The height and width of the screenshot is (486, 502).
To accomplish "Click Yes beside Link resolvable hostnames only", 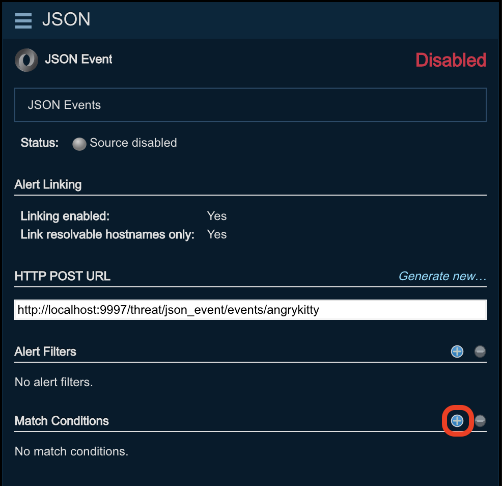I will click(x=216, y=234).
